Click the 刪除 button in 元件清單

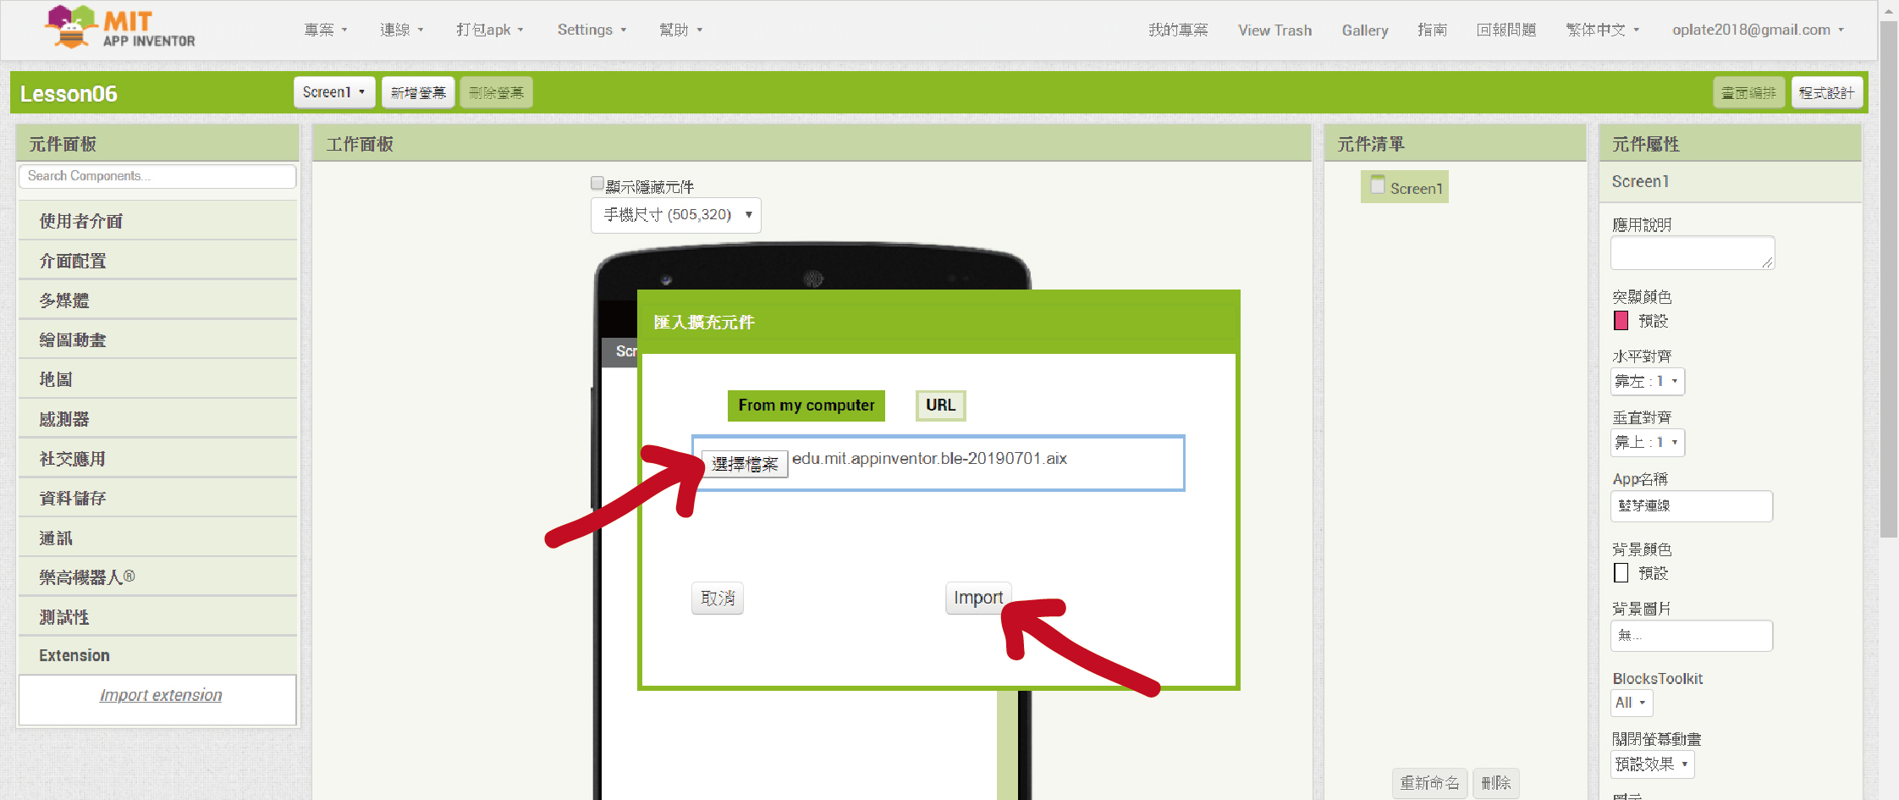tap(1496, 783)
